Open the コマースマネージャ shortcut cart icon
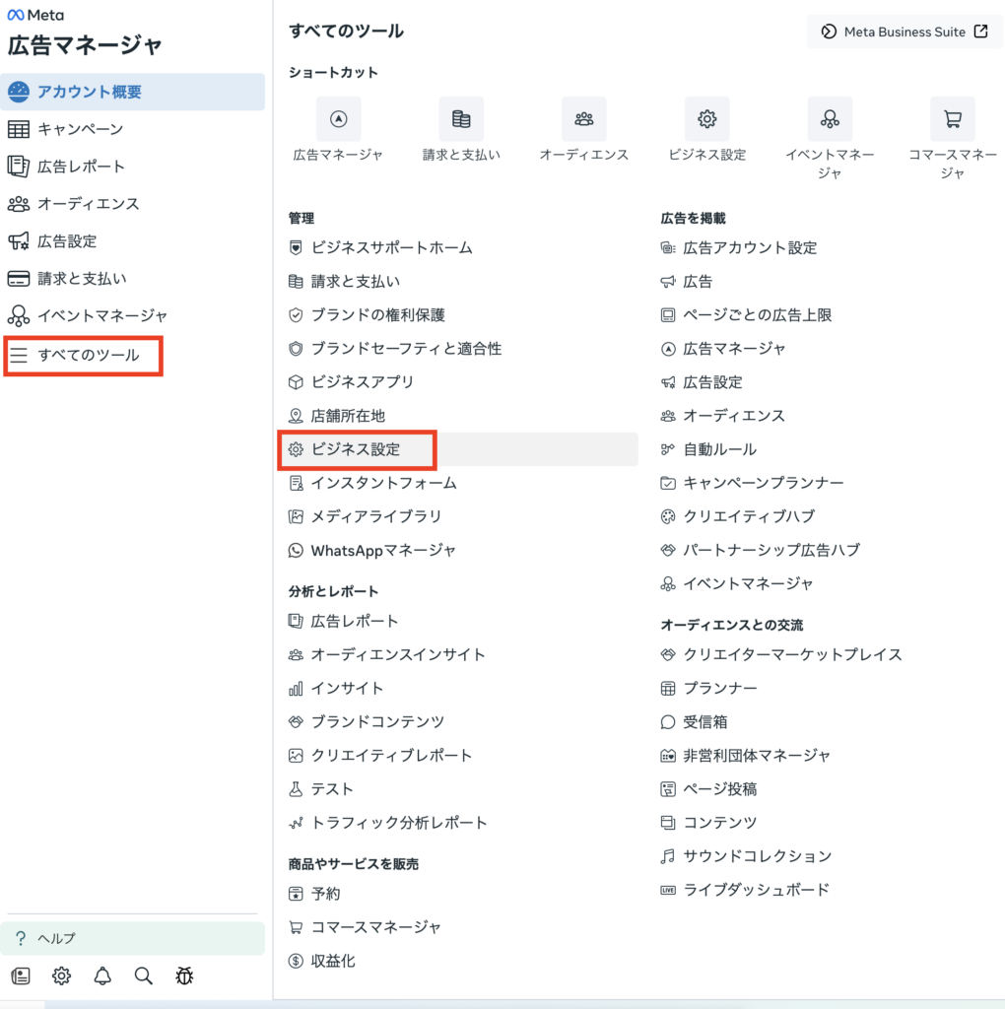1005x1009 pixels. click(x=952, y=119)
